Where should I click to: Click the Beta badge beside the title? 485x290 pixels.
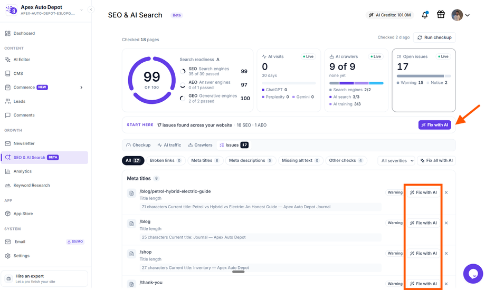177,15
